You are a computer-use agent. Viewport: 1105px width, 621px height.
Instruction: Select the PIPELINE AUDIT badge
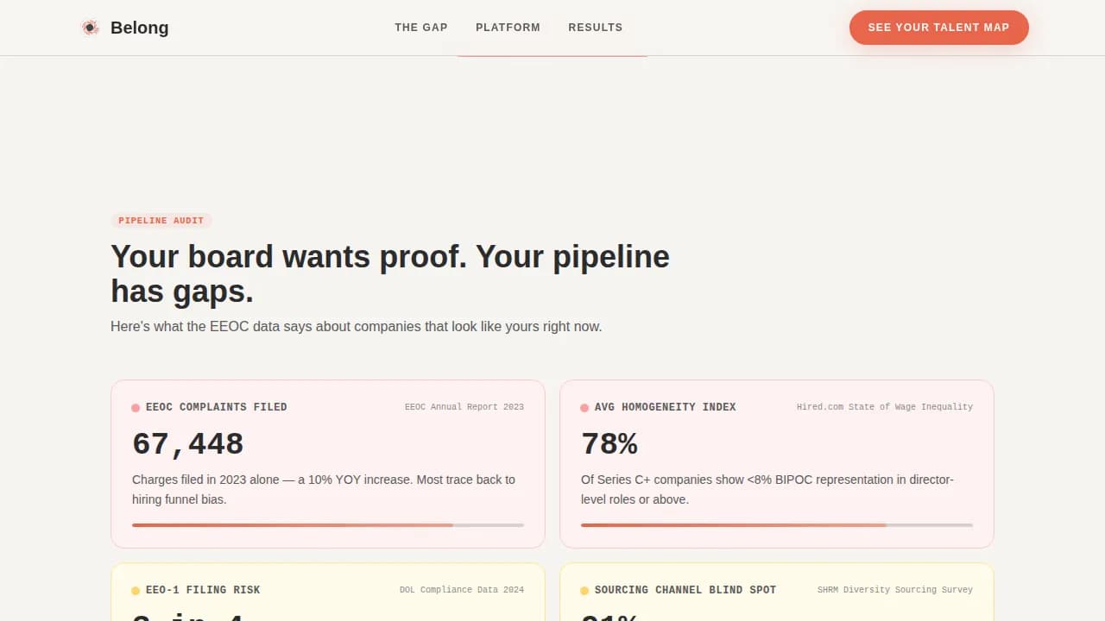161,220
